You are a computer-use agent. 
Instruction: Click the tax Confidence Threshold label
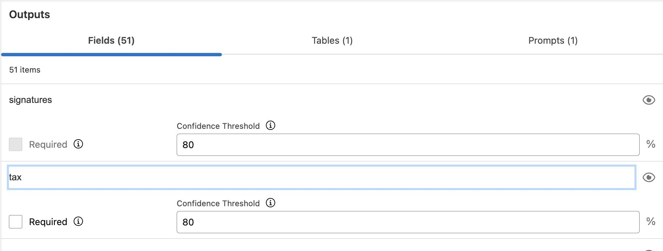(218, 203)
